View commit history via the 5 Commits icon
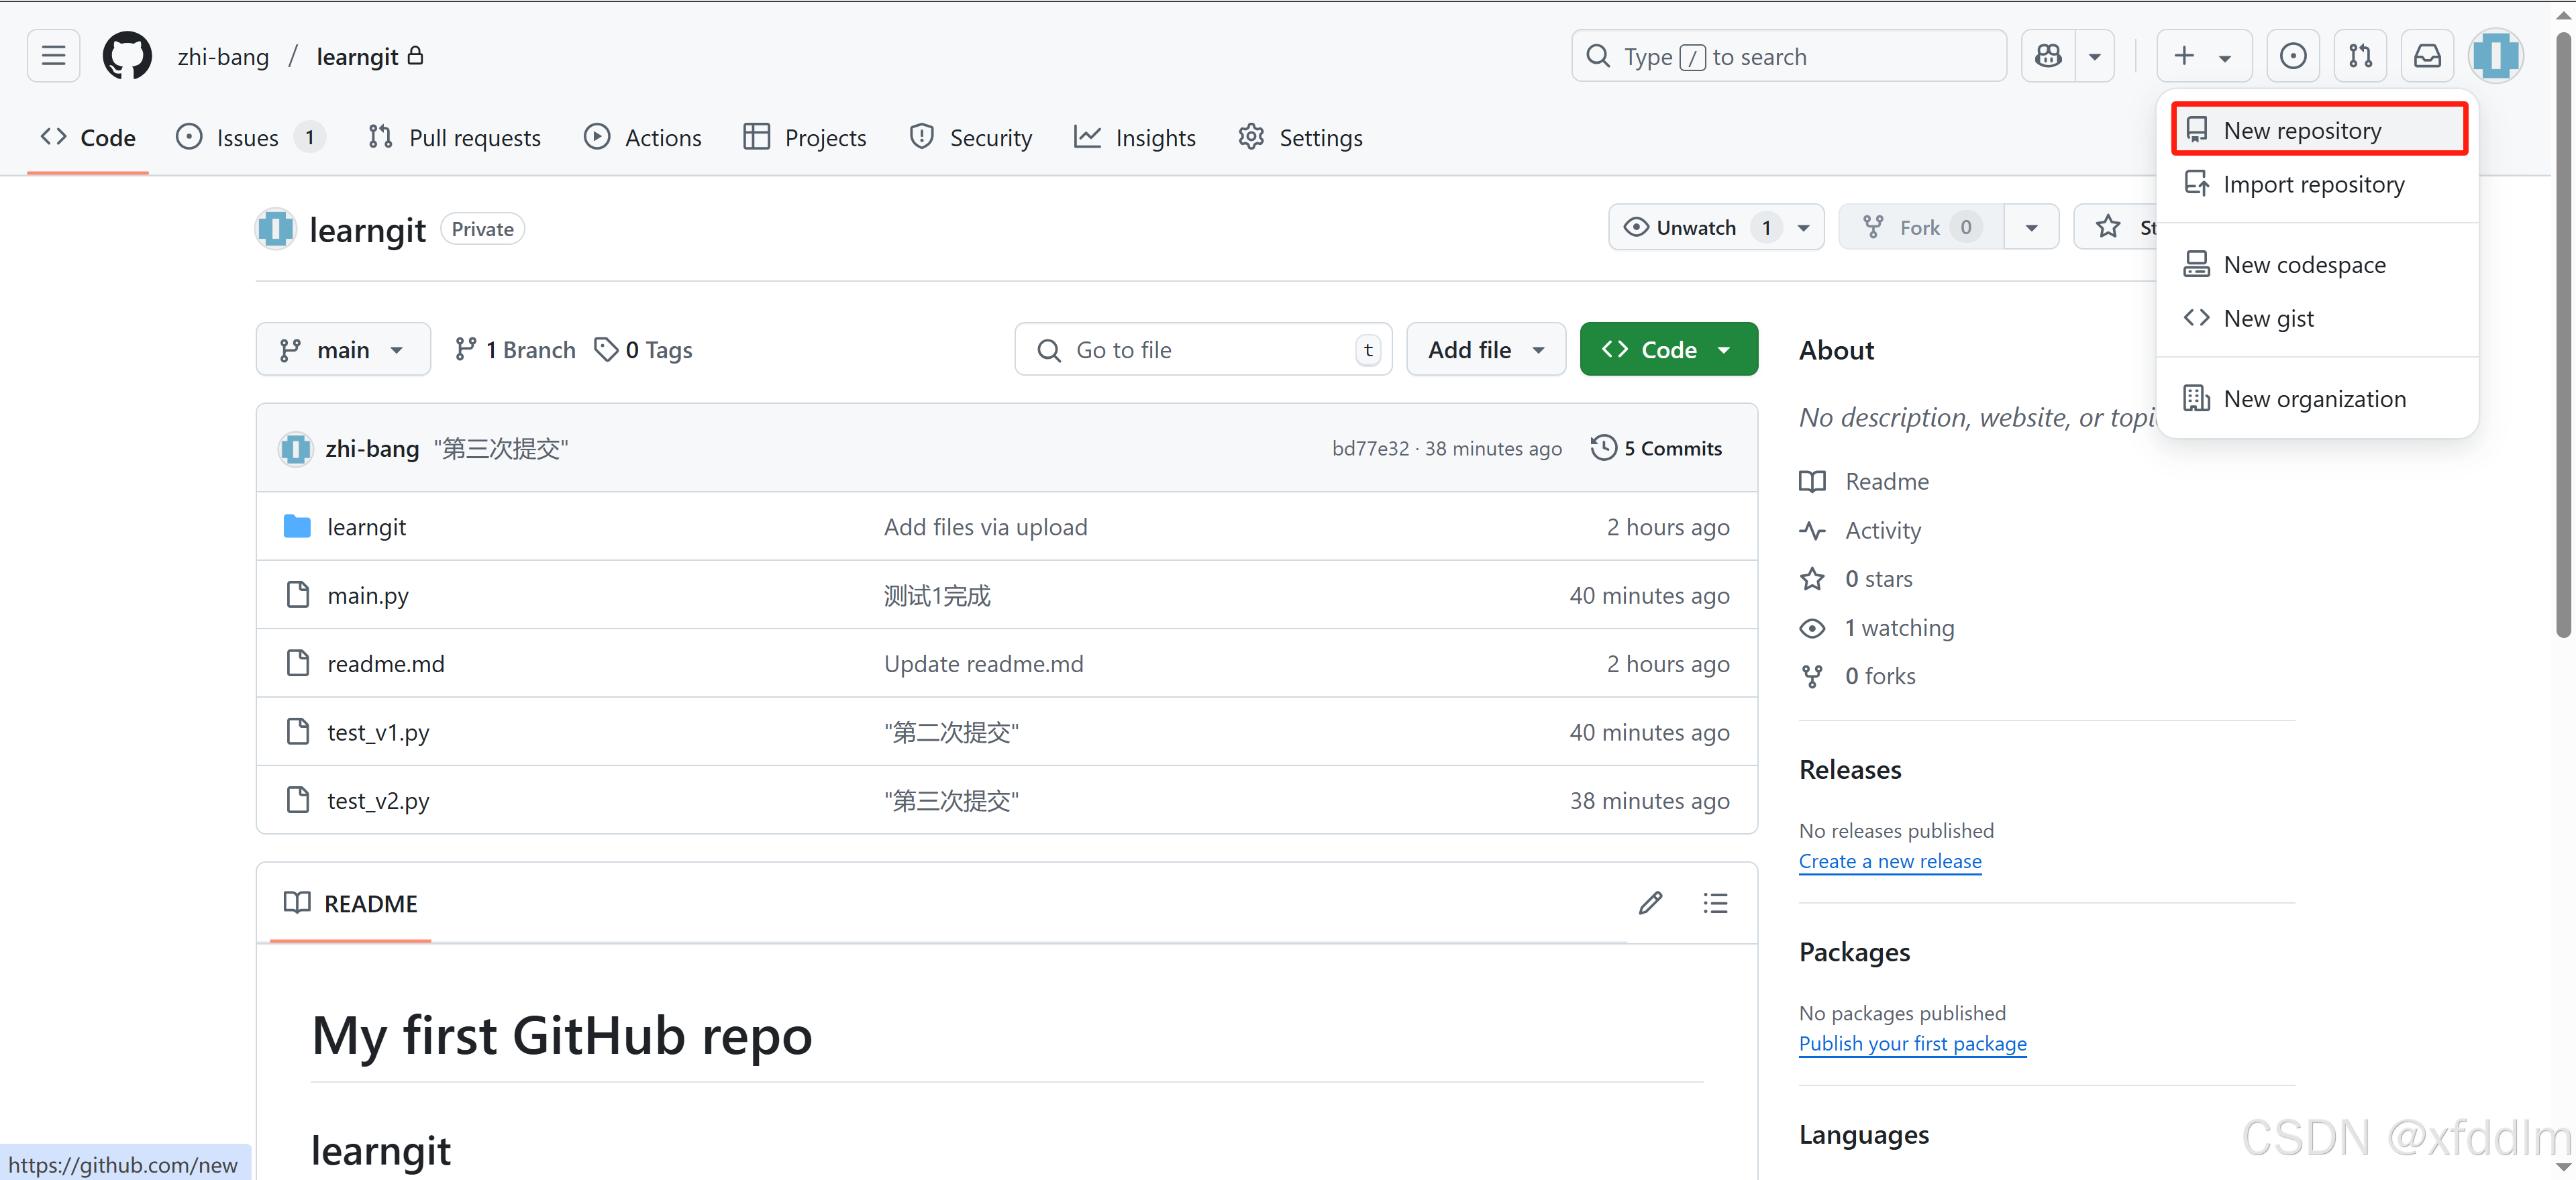 pyautogui.click(x=1657, y=447)
